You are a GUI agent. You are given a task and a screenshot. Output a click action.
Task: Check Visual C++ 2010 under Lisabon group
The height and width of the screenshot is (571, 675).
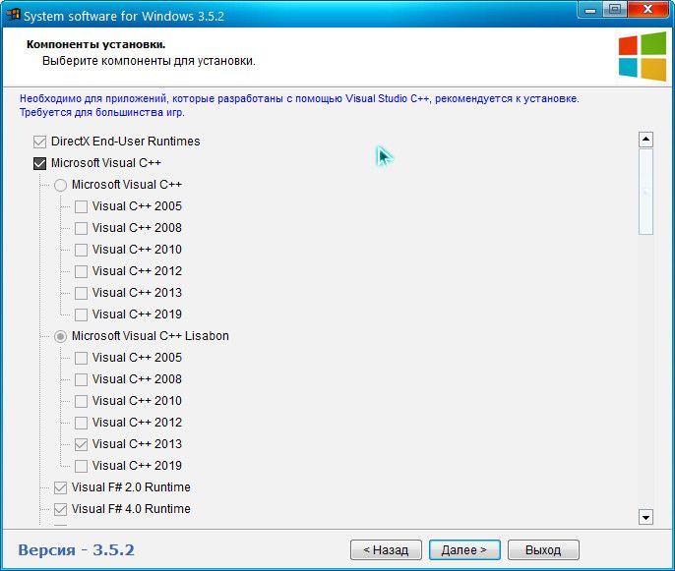point(81,401)
